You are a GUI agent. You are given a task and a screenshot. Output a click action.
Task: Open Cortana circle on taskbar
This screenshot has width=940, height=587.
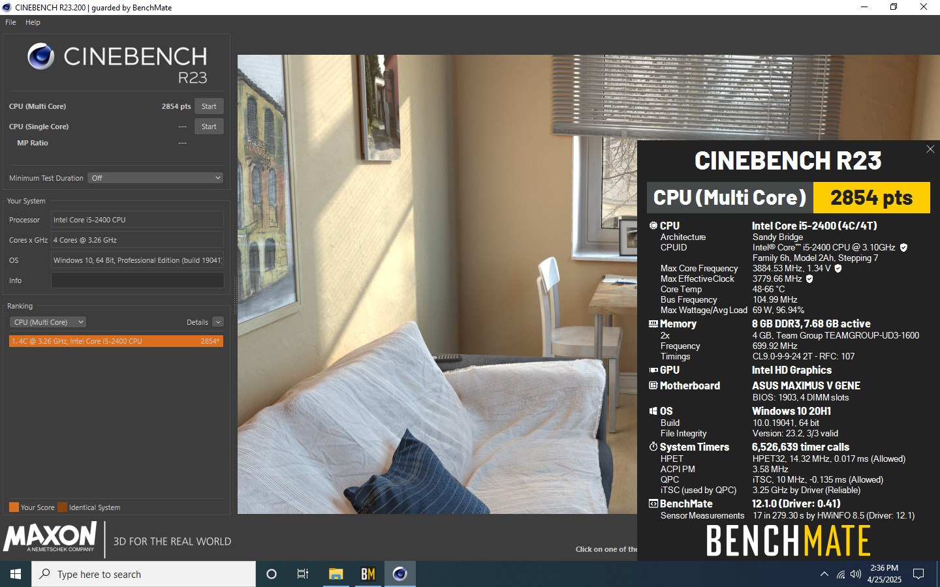pyautogui.click(x=272, y=574)
